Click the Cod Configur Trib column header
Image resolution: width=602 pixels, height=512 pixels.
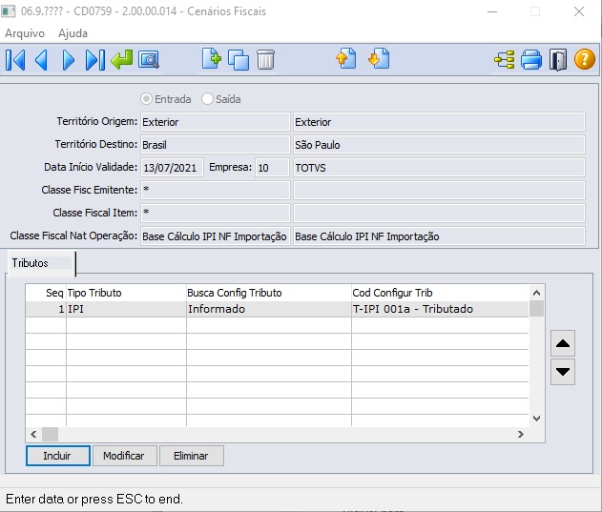pos(440,293)
